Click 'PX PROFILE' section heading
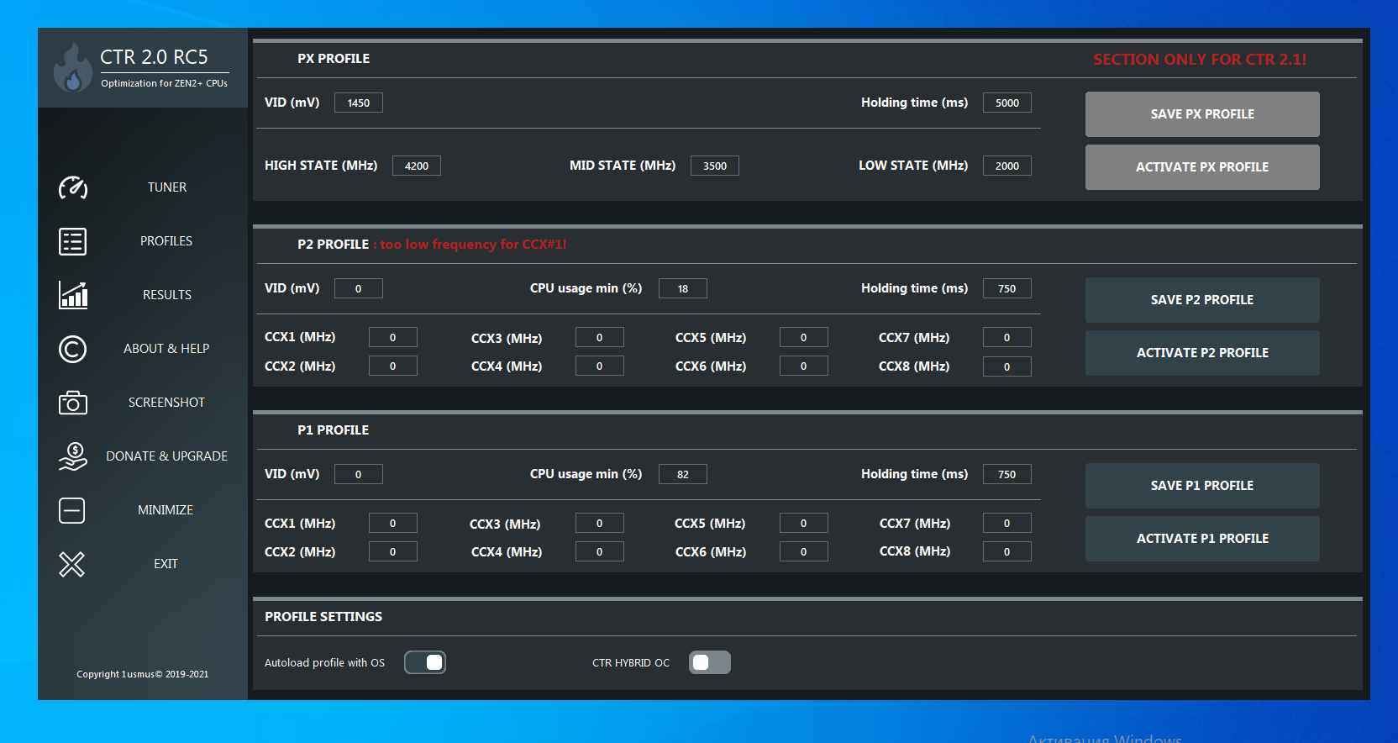Viewport: 1398px width, 743px height. [334, 59]
